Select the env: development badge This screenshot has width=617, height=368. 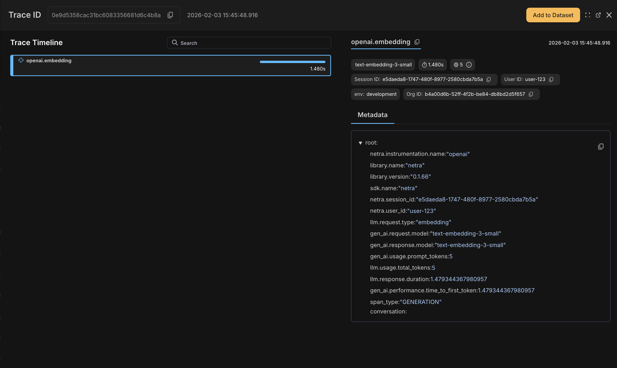click(x=375, y=94)
